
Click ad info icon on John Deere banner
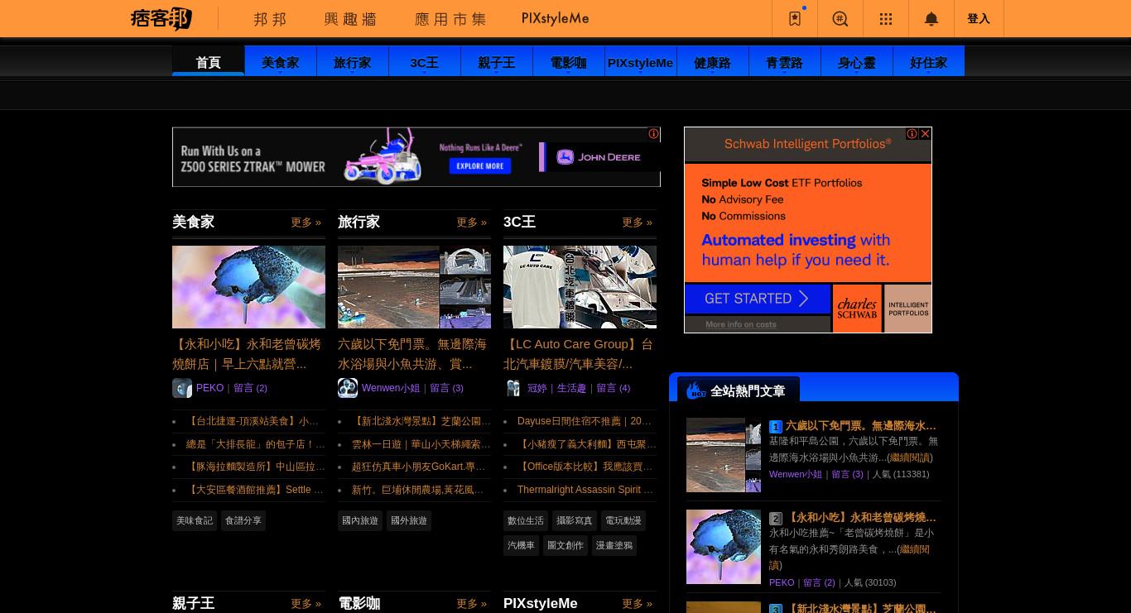(653, 133)
